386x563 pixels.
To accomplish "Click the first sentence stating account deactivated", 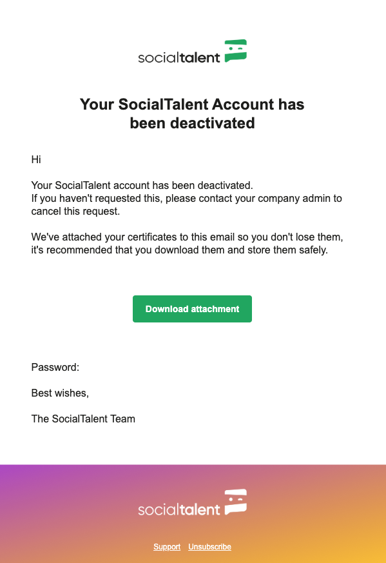I will [x=142, y=185].
